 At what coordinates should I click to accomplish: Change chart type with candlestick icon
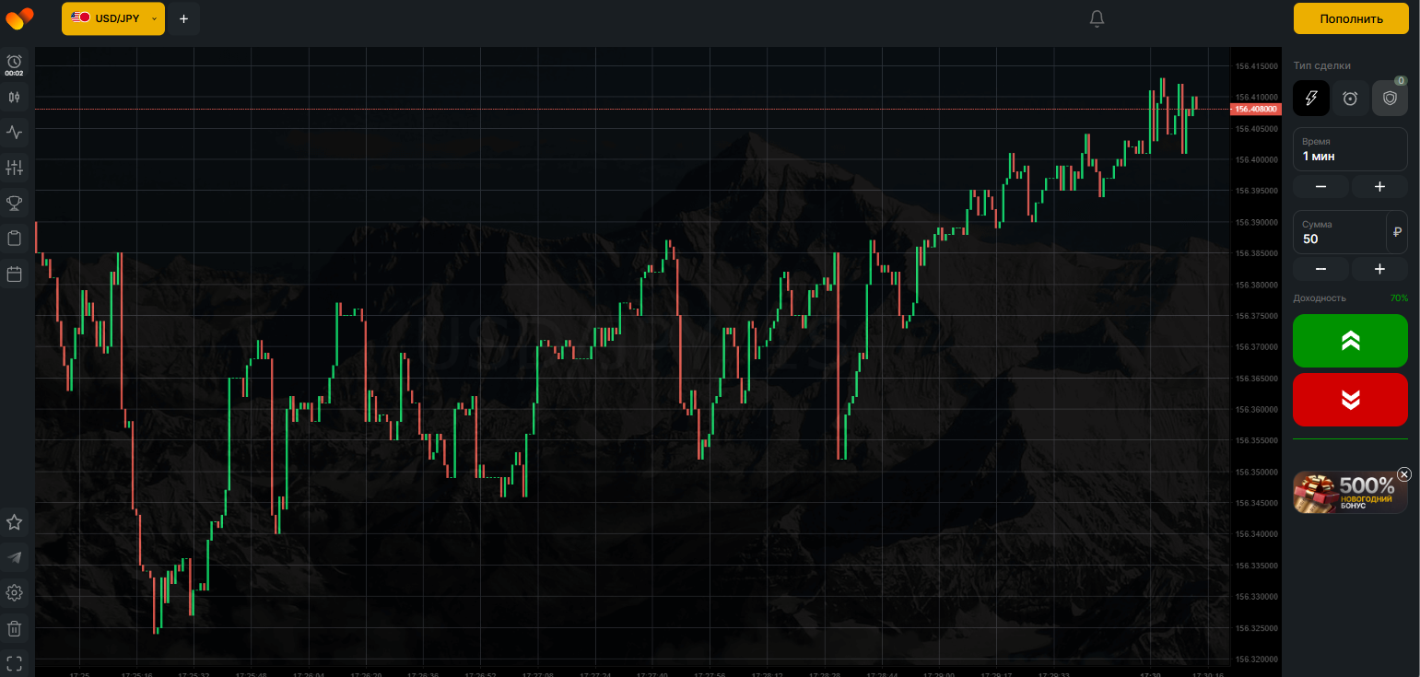[x=14, y=97]
